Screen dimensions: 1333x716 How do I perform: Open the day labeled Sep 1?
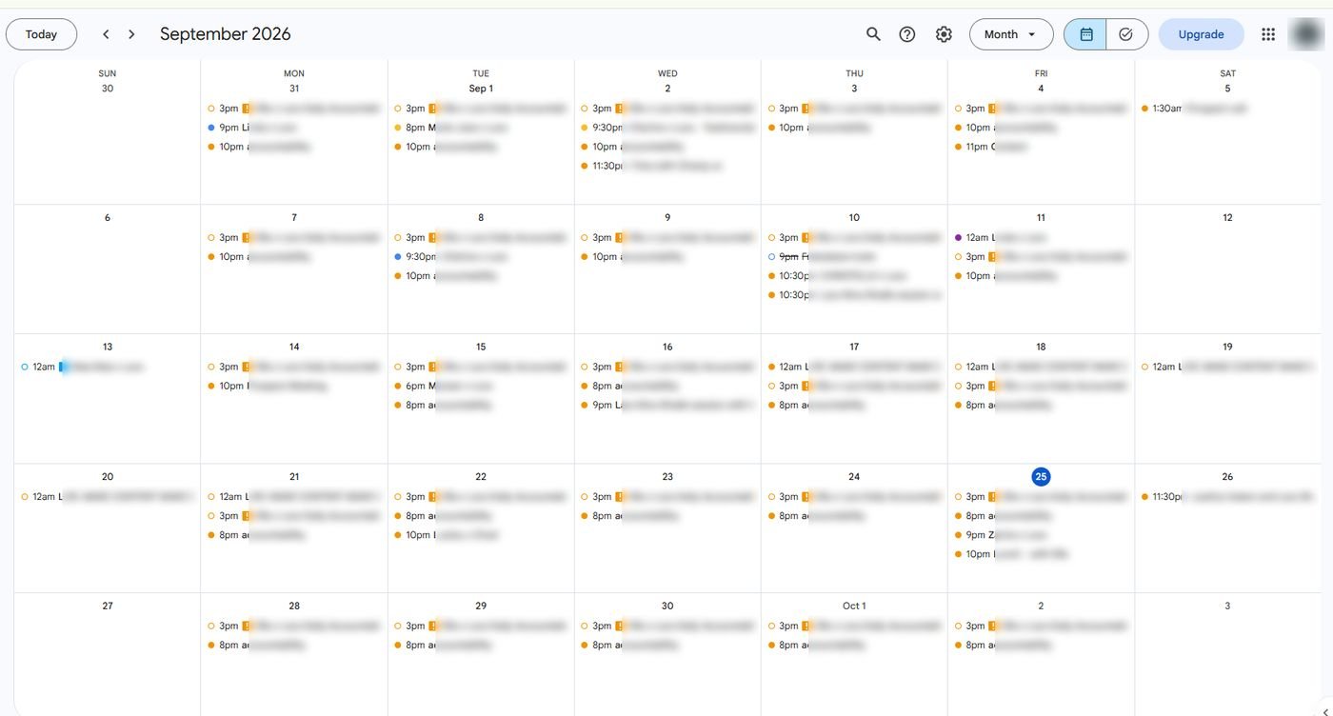click(481, 89)
